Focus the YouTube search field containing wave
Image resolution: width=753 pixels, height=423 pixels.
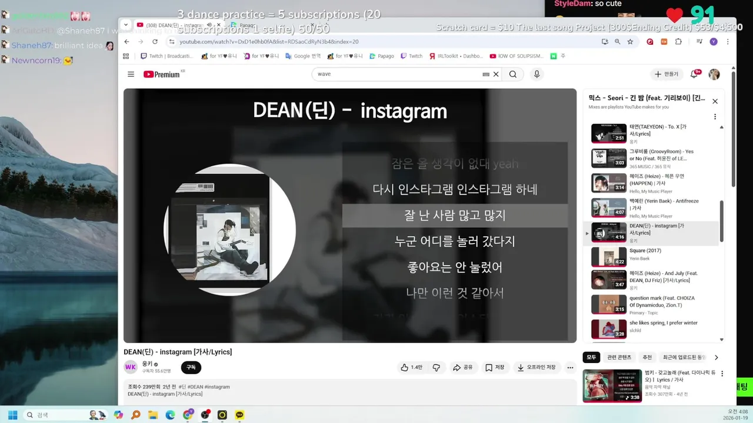click(398, 74)
